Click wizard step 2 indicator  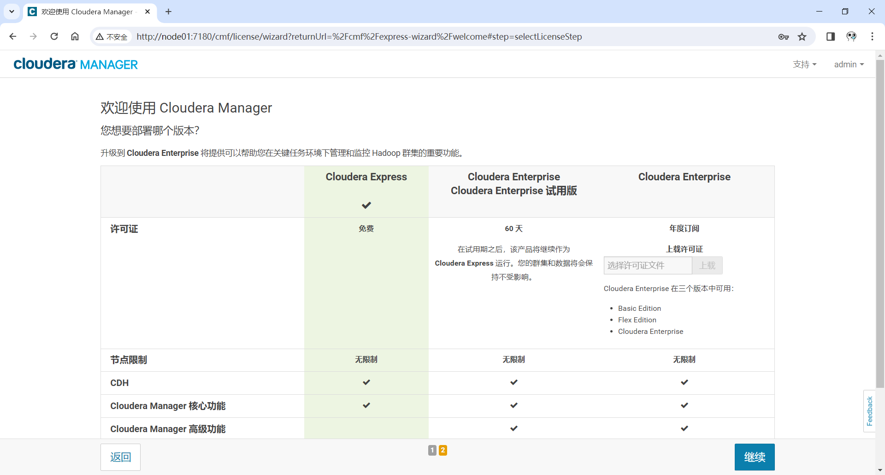(x=443, y=450)
